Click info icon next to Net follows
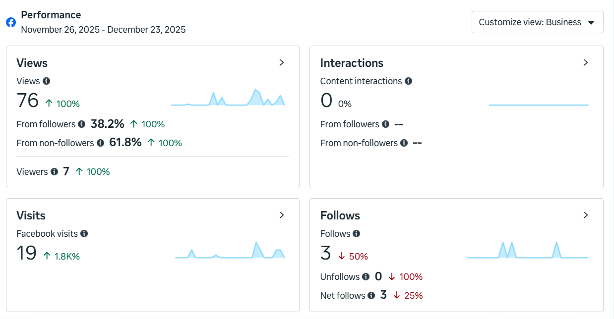The height and width of the screenshot is (319, 614). click(371, 295)
